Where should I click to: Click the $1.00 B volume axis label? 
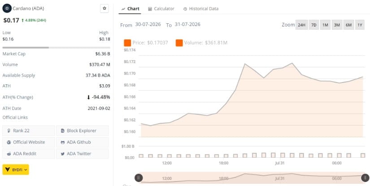tap(128, 147)
